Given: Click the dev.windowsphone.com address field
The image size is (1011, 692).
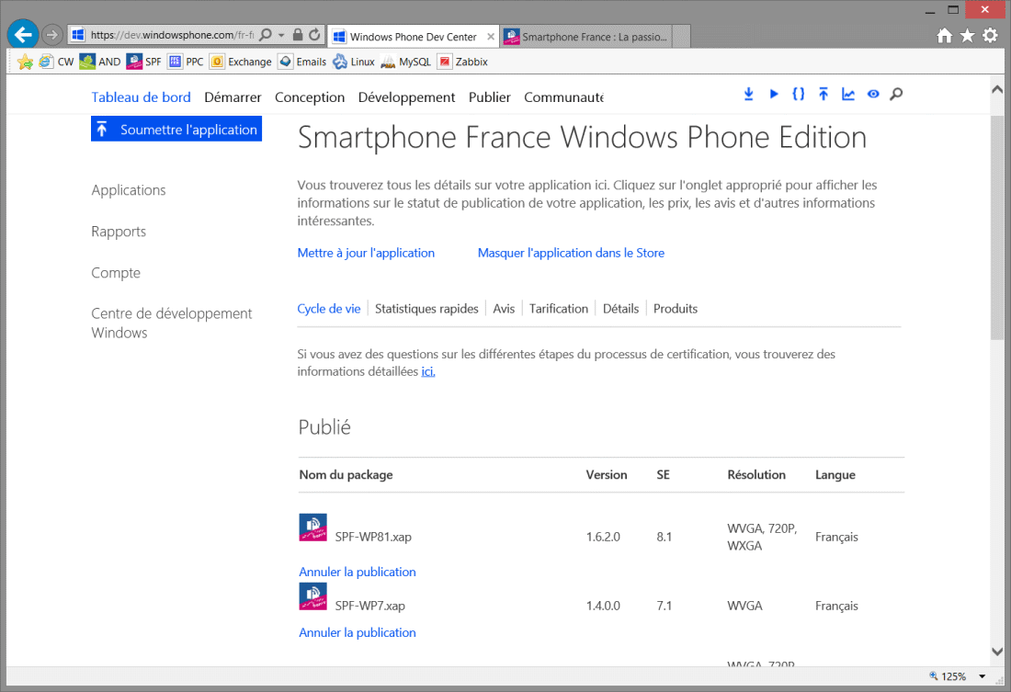Looking at the screenshot, I should point(172,35).
